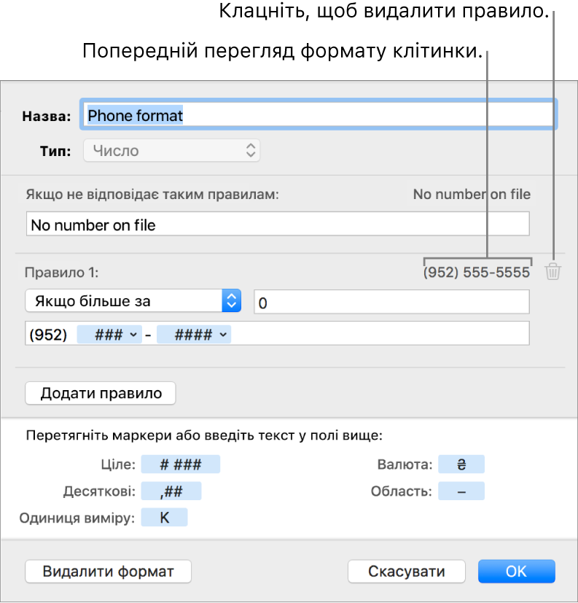Confirm with the OK button

(x=516, y=572)
